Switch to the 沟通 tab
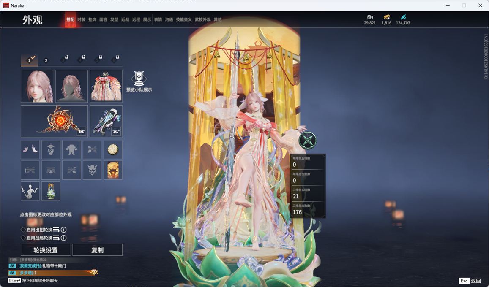The image size is (489, 287). click(169, 19)
